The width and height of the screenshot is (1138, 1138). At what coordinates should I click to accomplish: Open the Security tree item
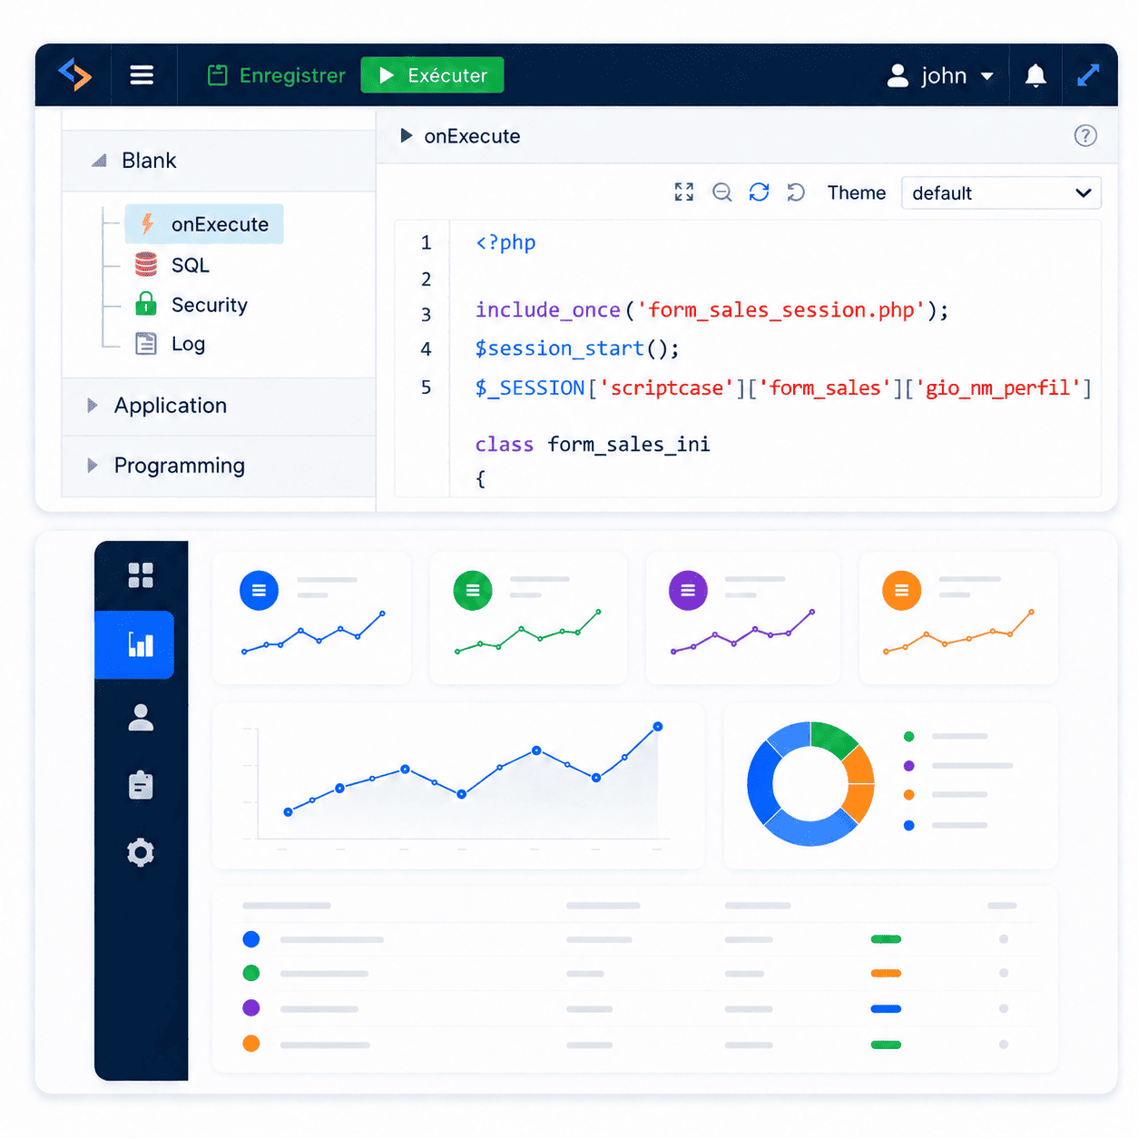click(191, 305)
